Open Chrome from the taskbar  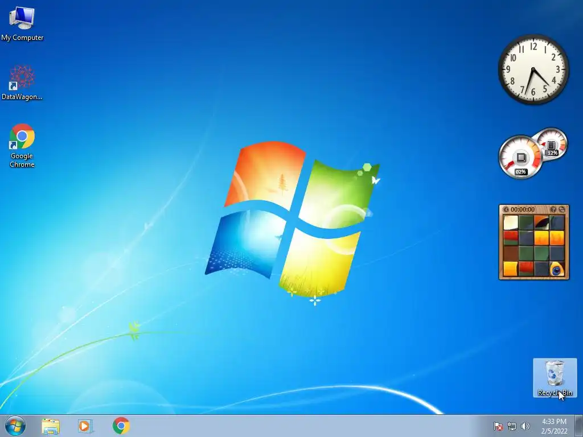[121, 426]
